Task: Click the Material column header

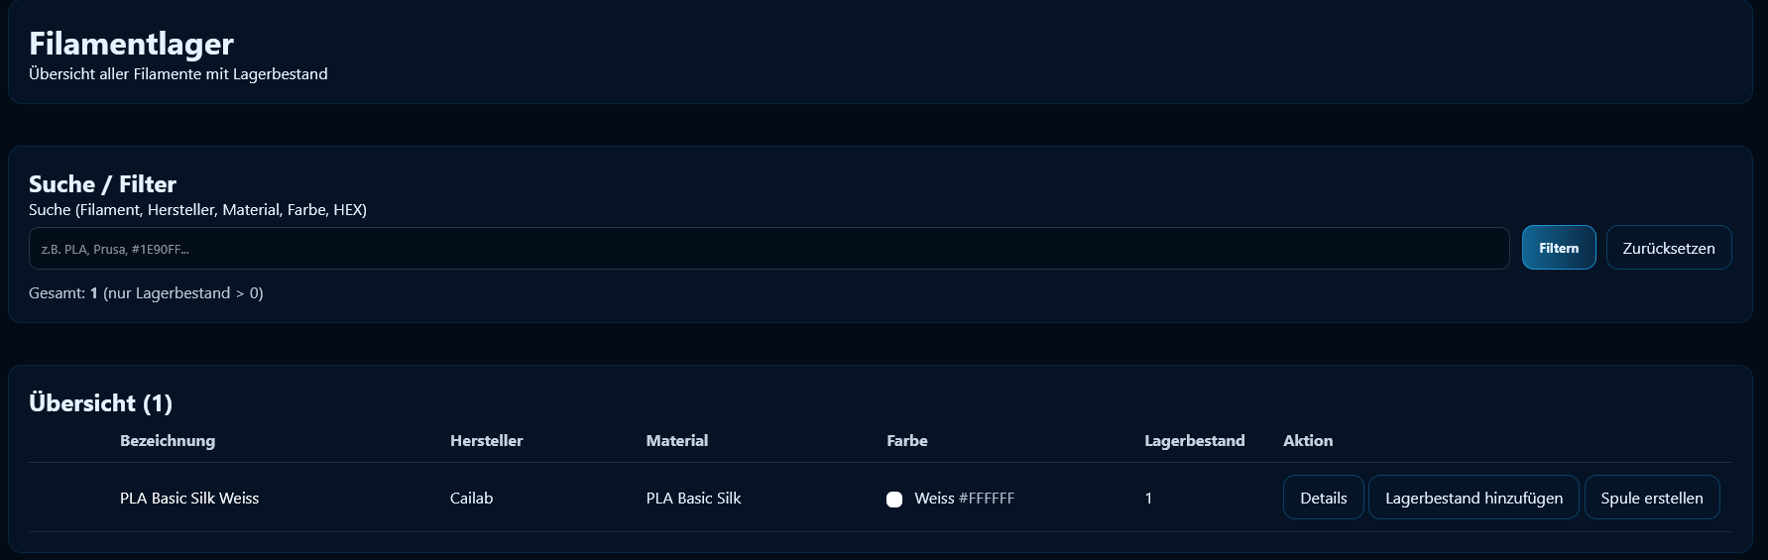Action: pos(677,441)
